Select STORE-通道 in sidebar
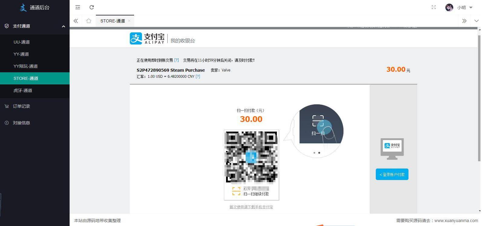 coord(35,78)
